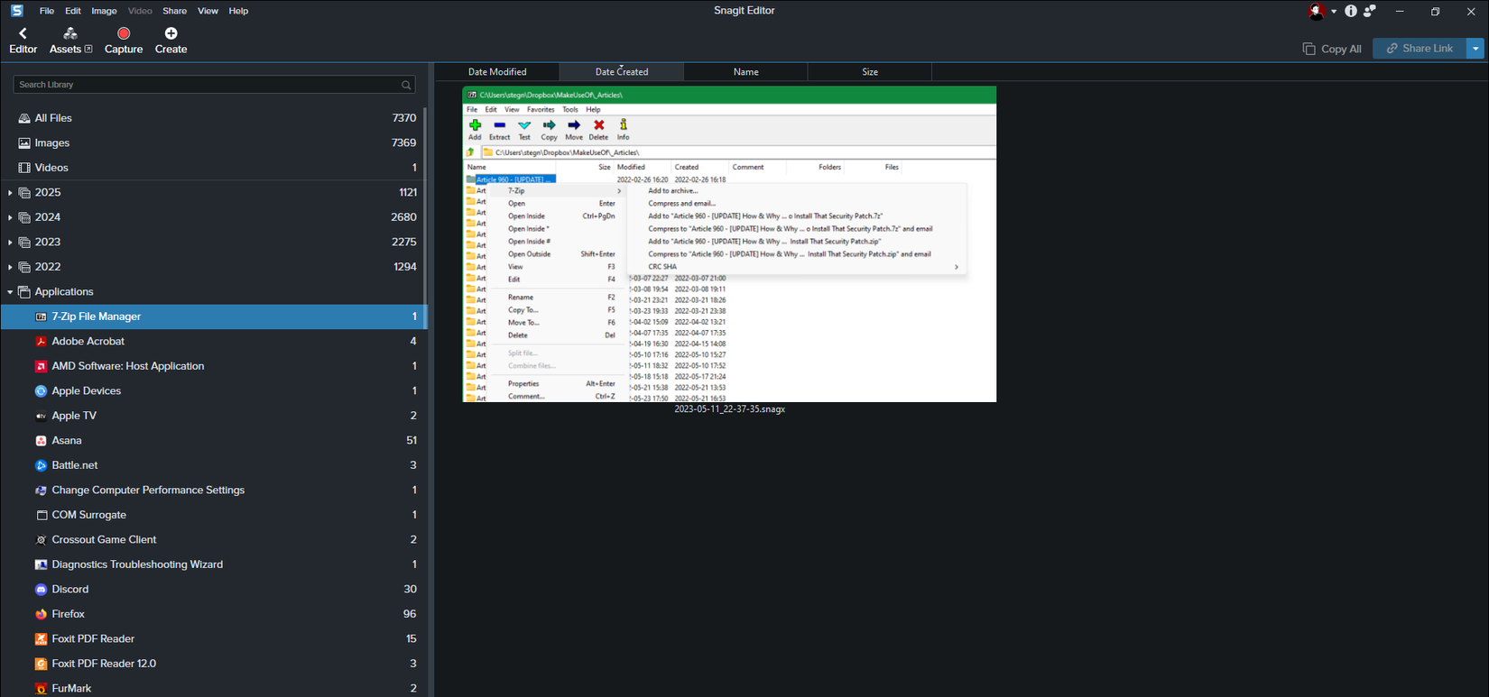
Task: Show Images in library
Action: tap(213, 142)
